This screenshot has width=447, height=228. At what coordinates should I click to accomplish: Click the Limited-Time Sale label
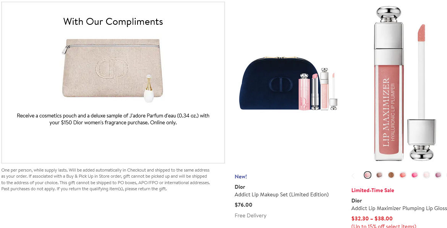372,190
